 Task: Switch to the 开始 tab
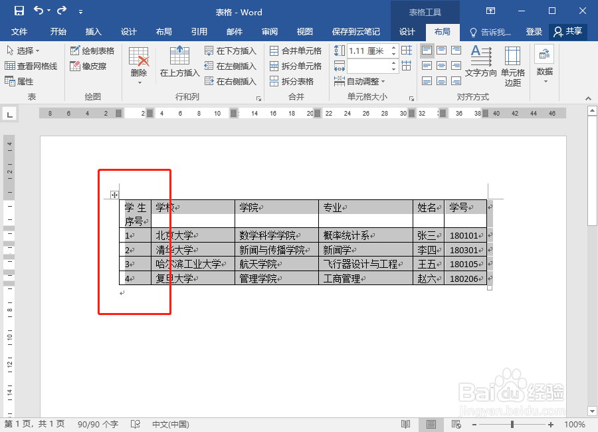pos(58,32)
